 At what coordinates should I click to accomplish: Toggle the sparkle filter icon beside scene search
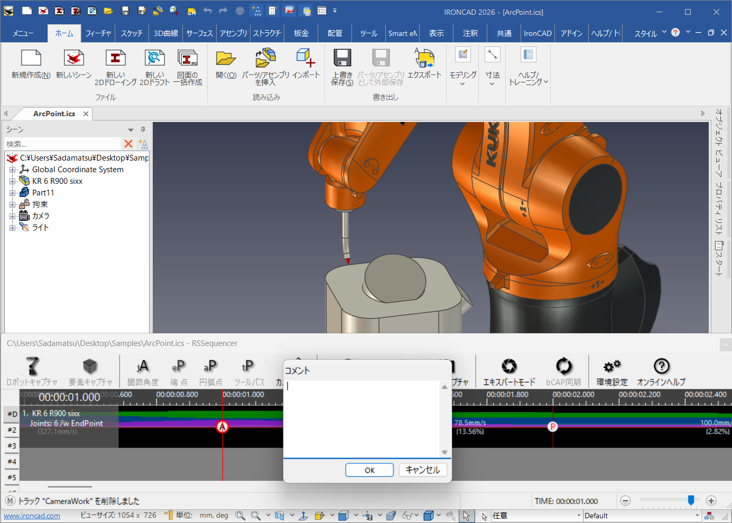[x=143, y=144]
